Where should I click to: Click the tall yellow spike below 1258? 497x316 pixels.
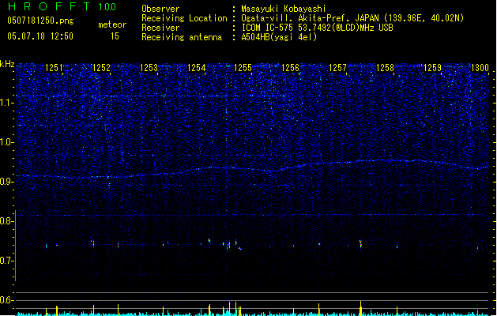361,307
